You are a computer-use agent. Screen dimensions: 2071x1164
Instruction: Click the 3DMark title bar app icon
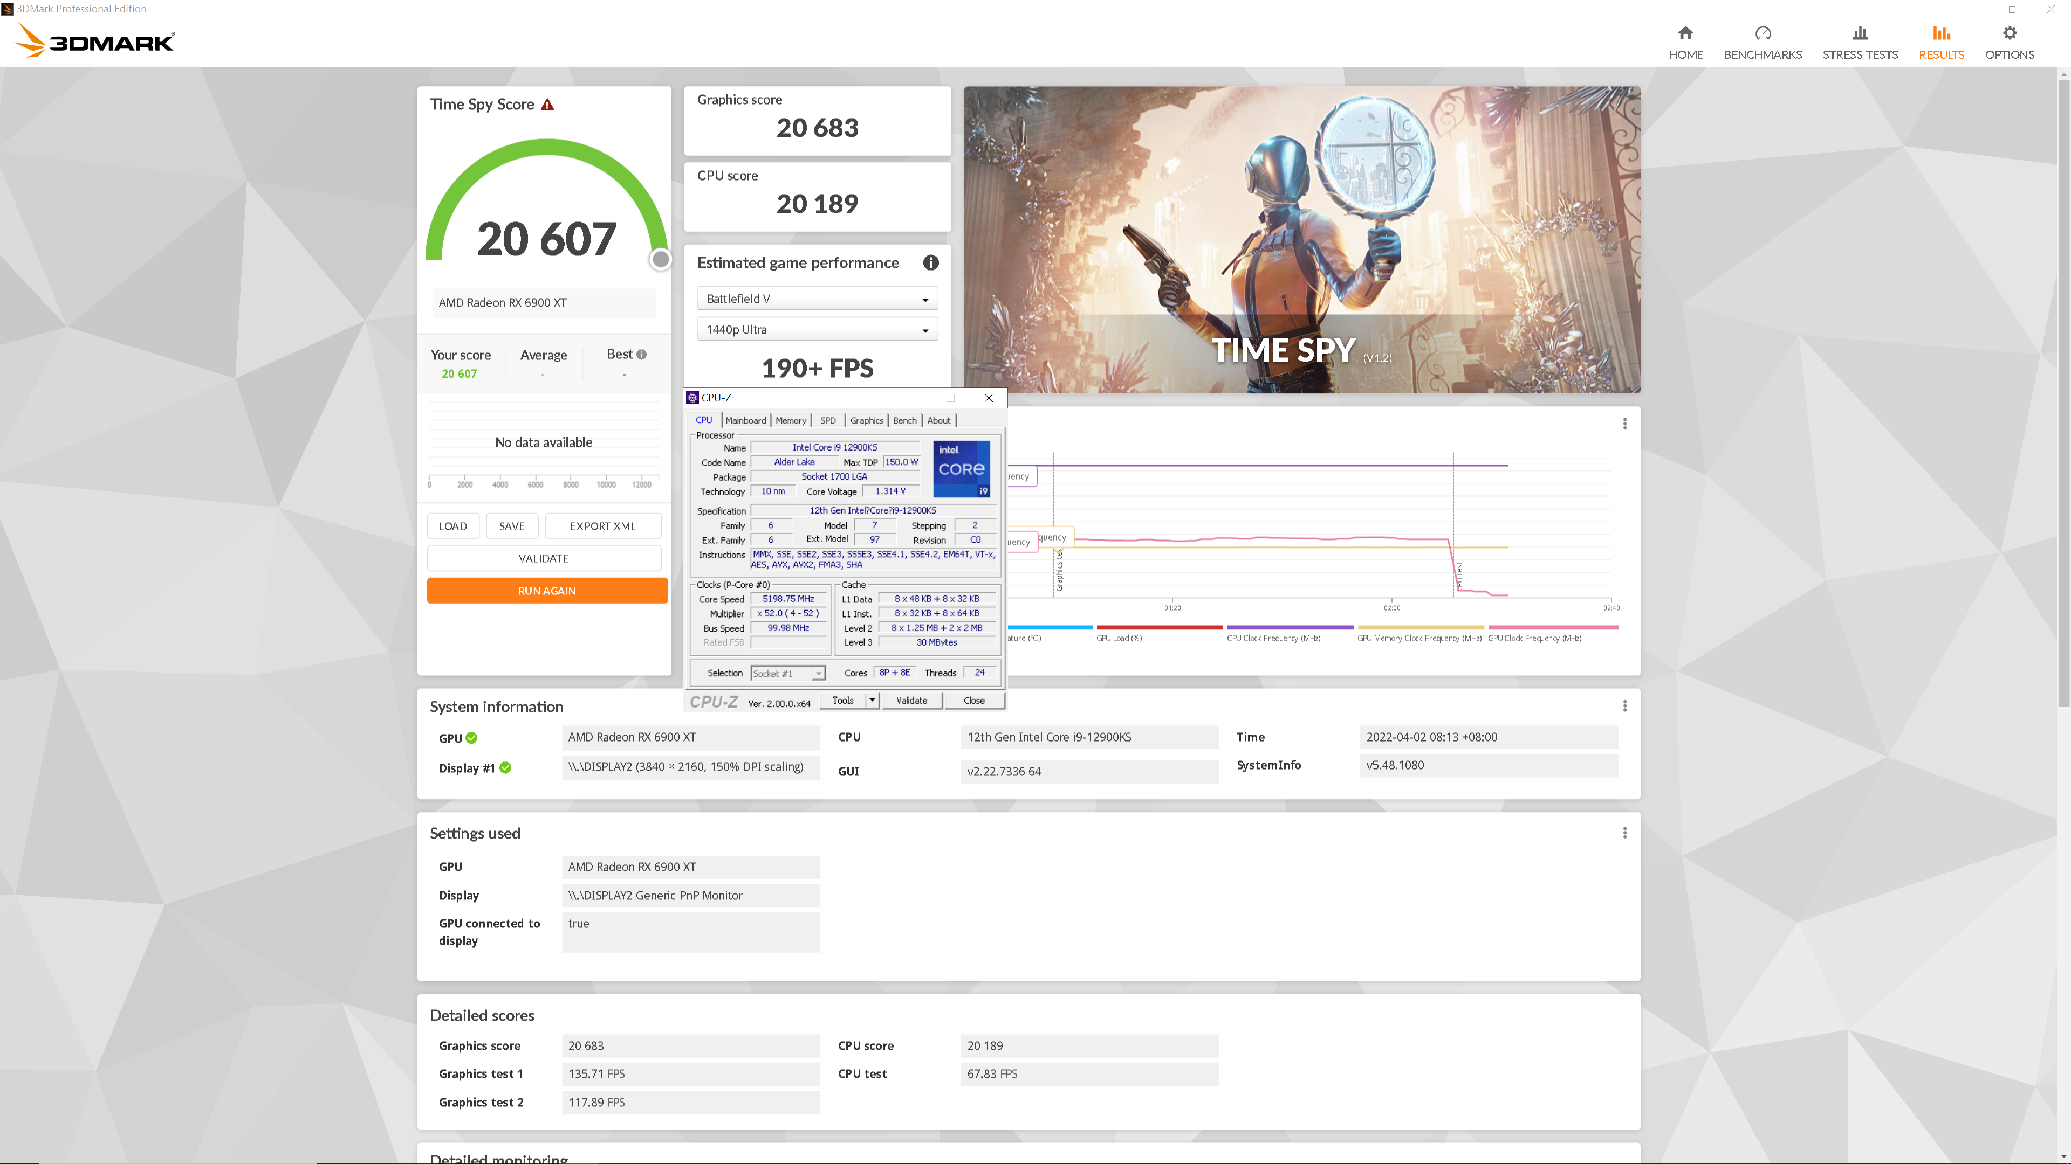pos(7,9)
